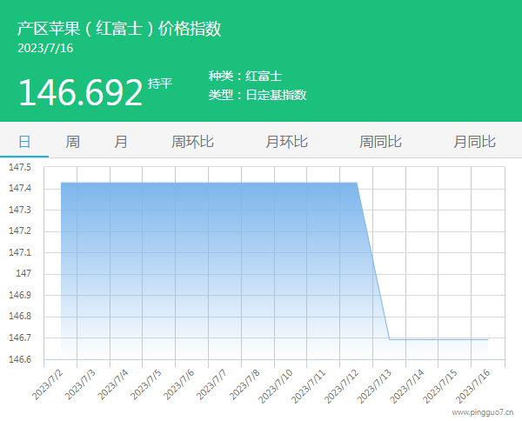Open the 月 (monthly) tab
This screenshot has width=522, height=421.
(x=121, y=141)
